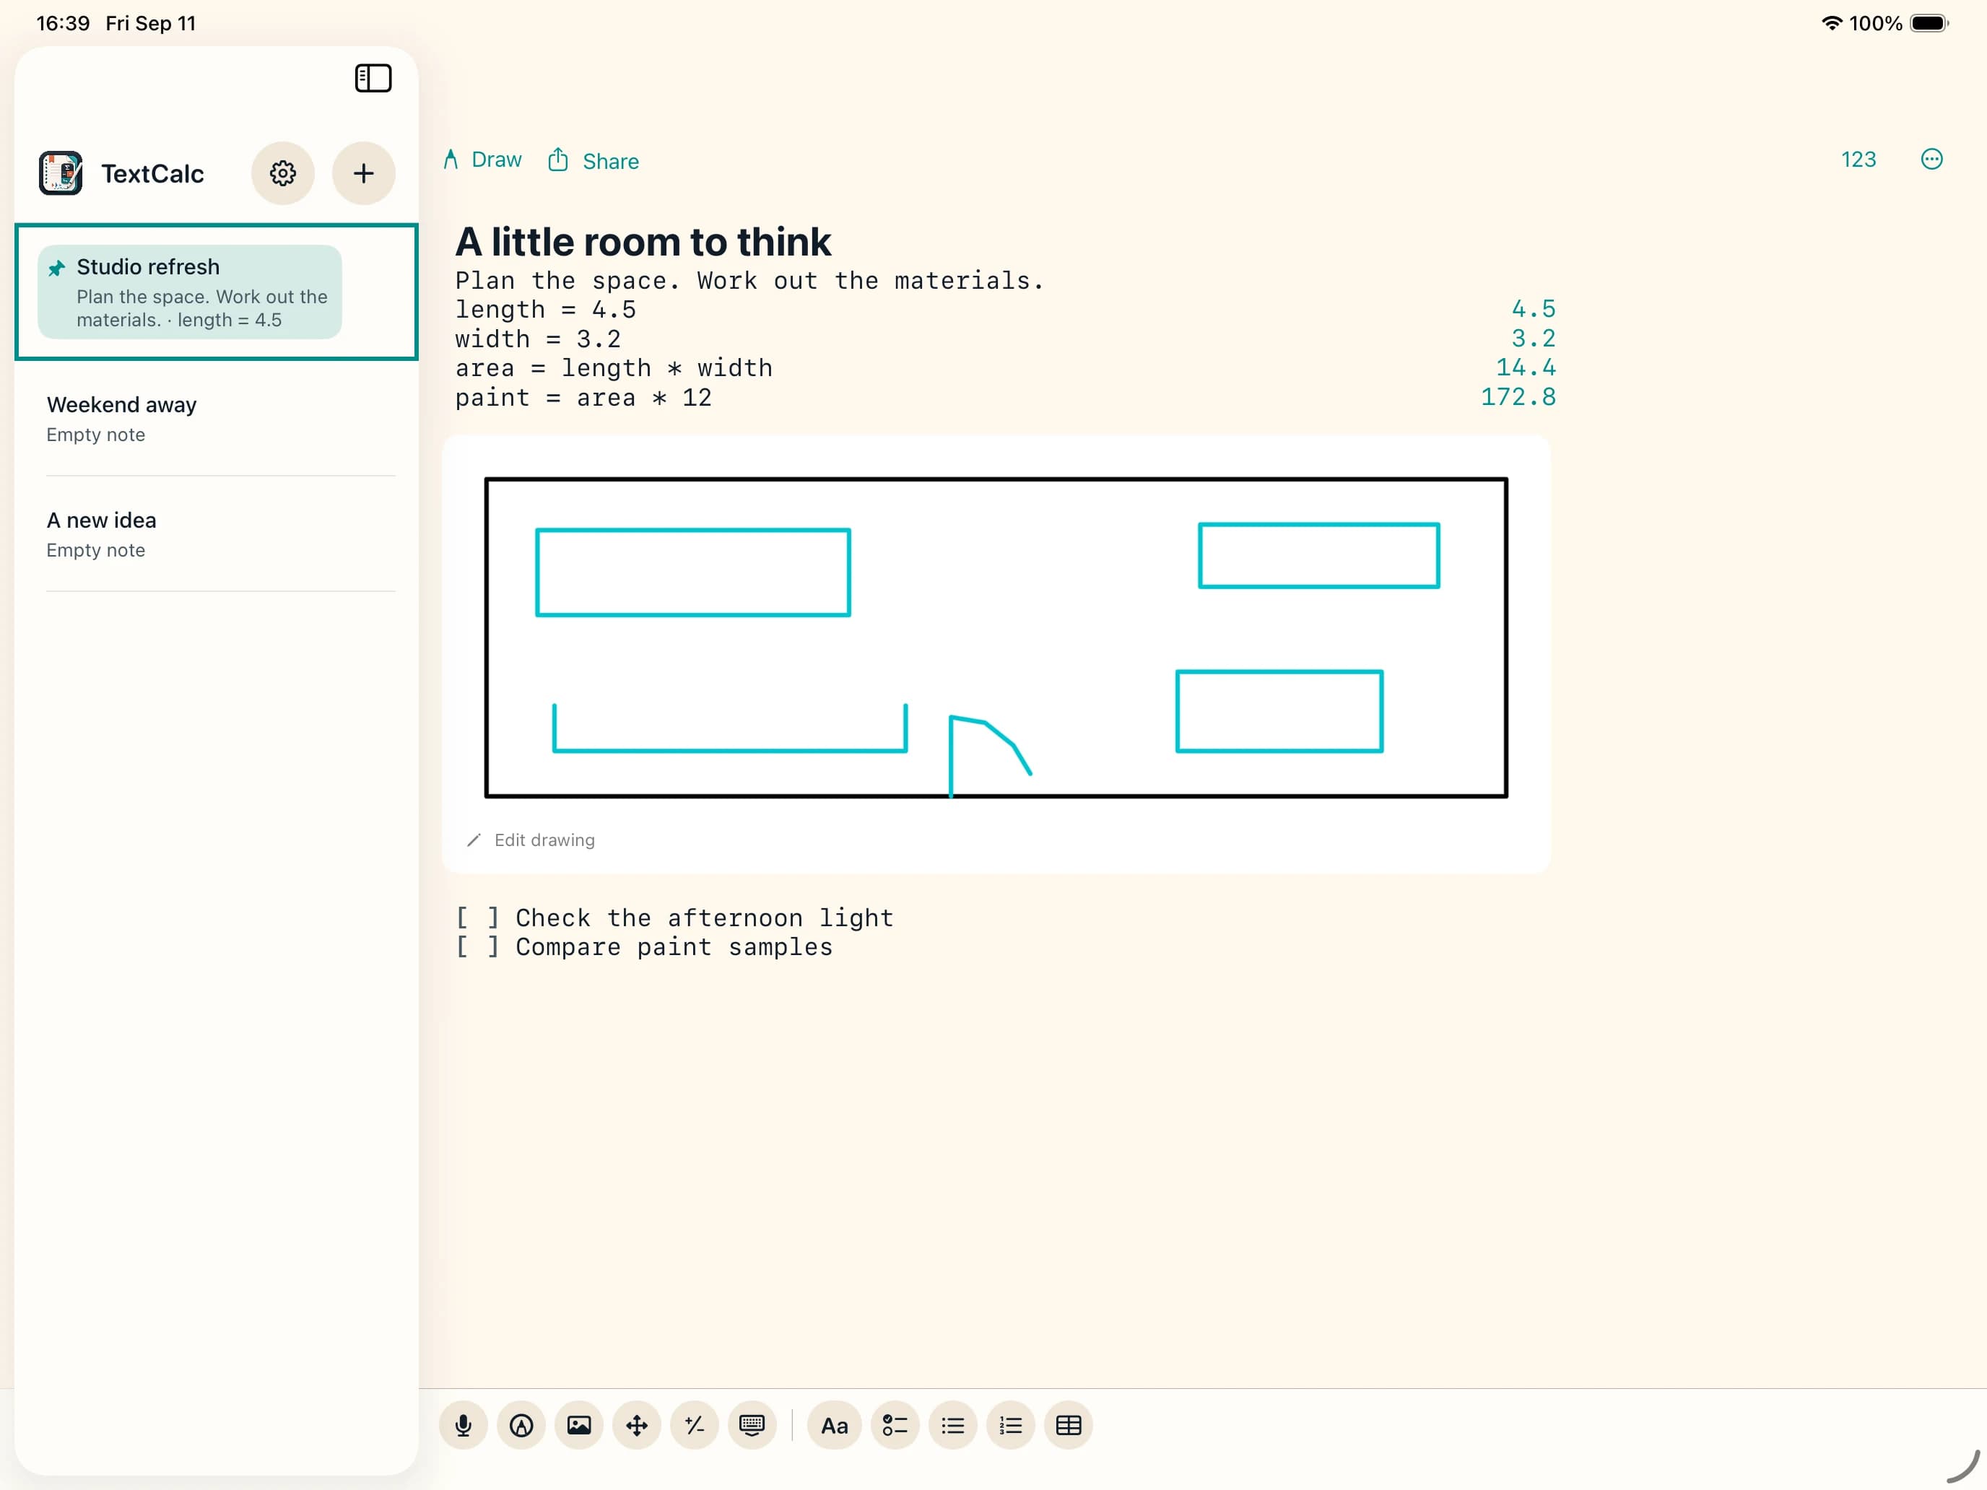Click the TextCalc app name label
1987x1490 pixels.
tap(153, 173)
